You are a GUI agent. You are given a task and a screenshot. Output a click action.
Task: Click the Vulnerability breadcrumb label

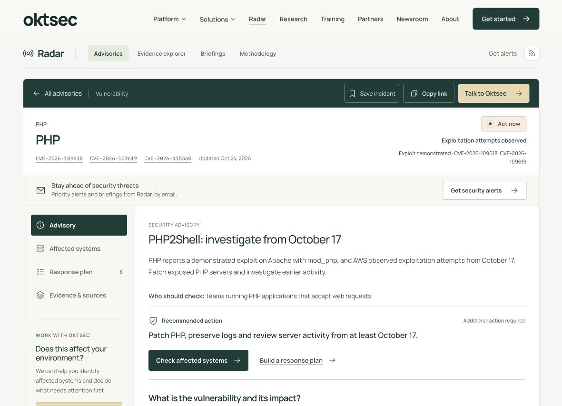(112, 93)
